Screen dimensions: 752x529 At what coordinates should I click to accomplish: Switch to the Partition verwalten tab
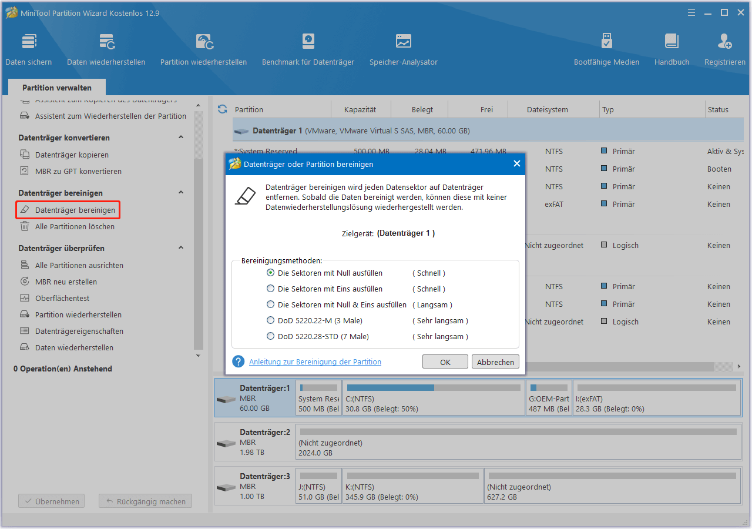57,88
